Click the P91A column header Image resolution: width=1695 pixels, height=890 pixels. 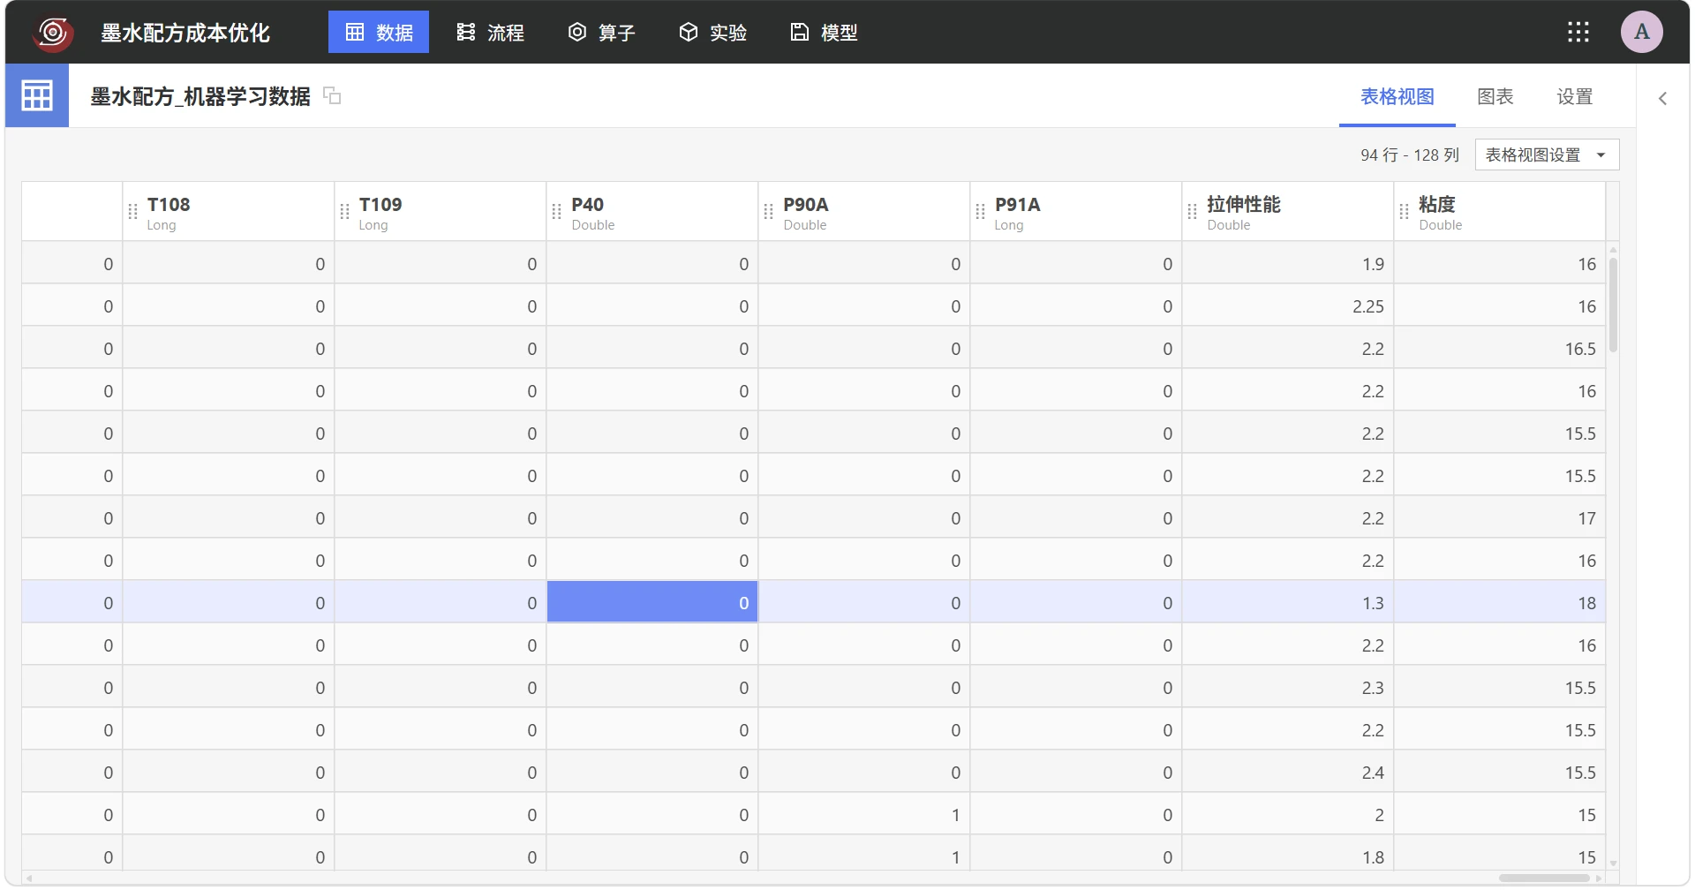tap(1076, 212)
